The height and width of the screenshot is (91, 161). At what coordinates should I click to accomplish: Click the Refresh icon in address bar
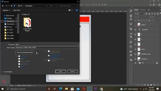point(51,6)
